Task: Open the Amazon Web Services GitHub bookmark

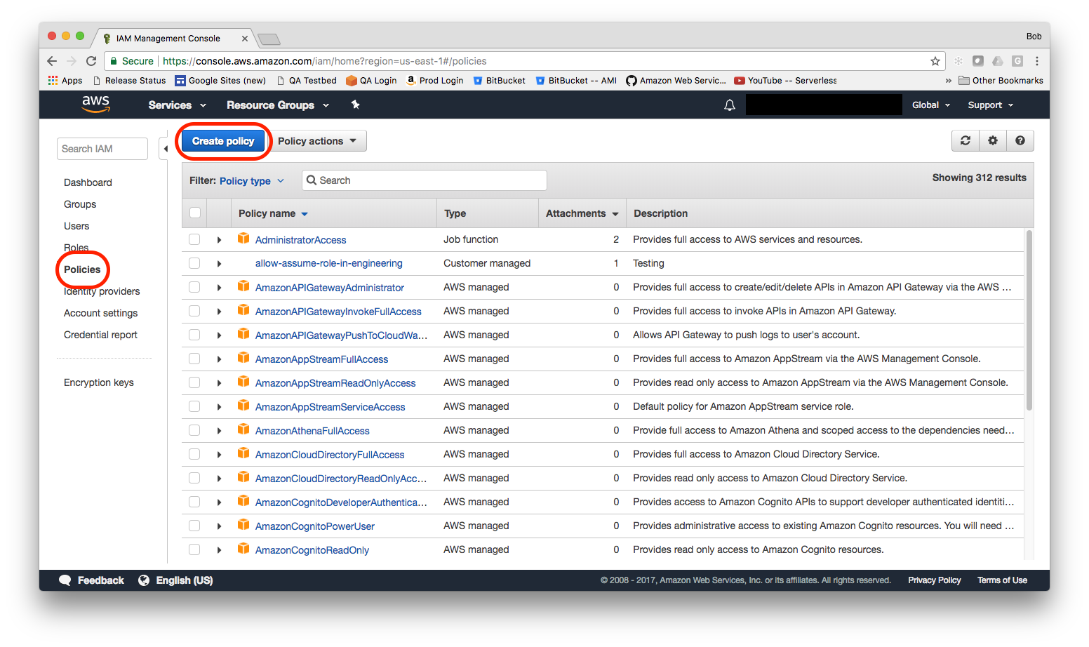Action: coord(676,81)
